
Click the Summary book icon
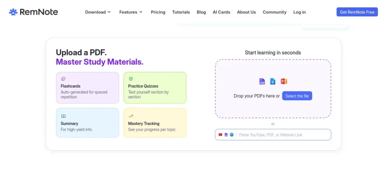tap(63, 116)
